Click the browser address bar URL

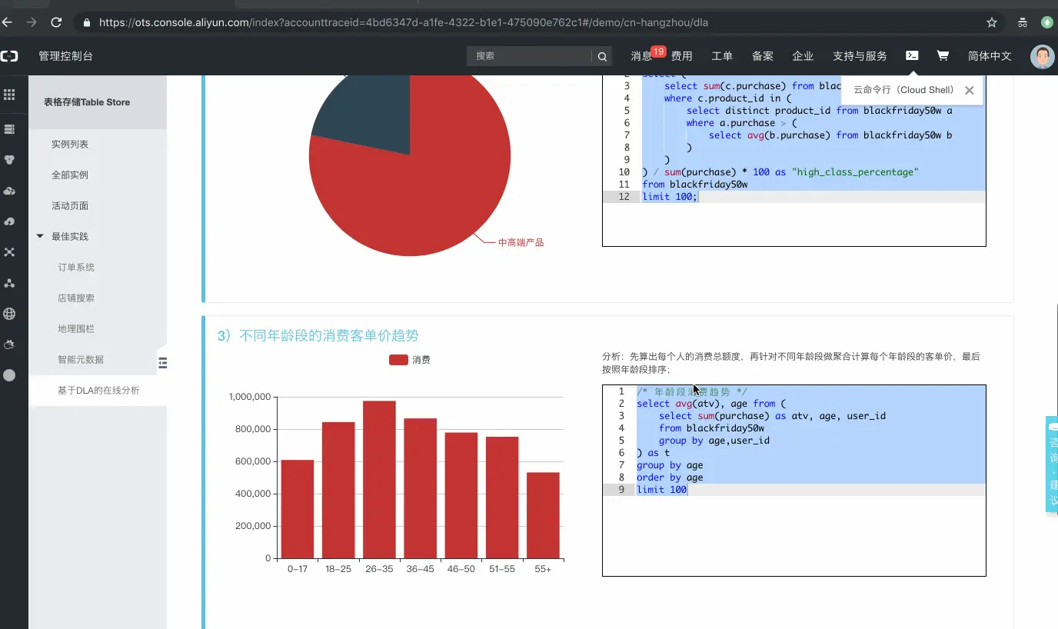[404, 22]
